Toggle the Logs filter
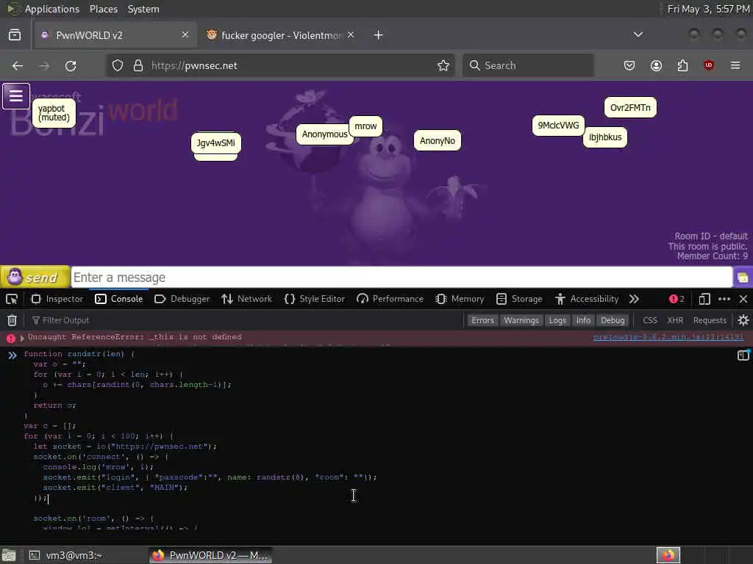The width and height of the screenshot is (753, 564). (557, 320)
